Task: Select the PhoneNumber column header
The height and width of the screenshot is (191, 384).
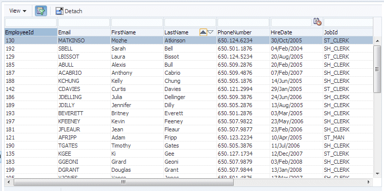Action: [x=243, y=32]
